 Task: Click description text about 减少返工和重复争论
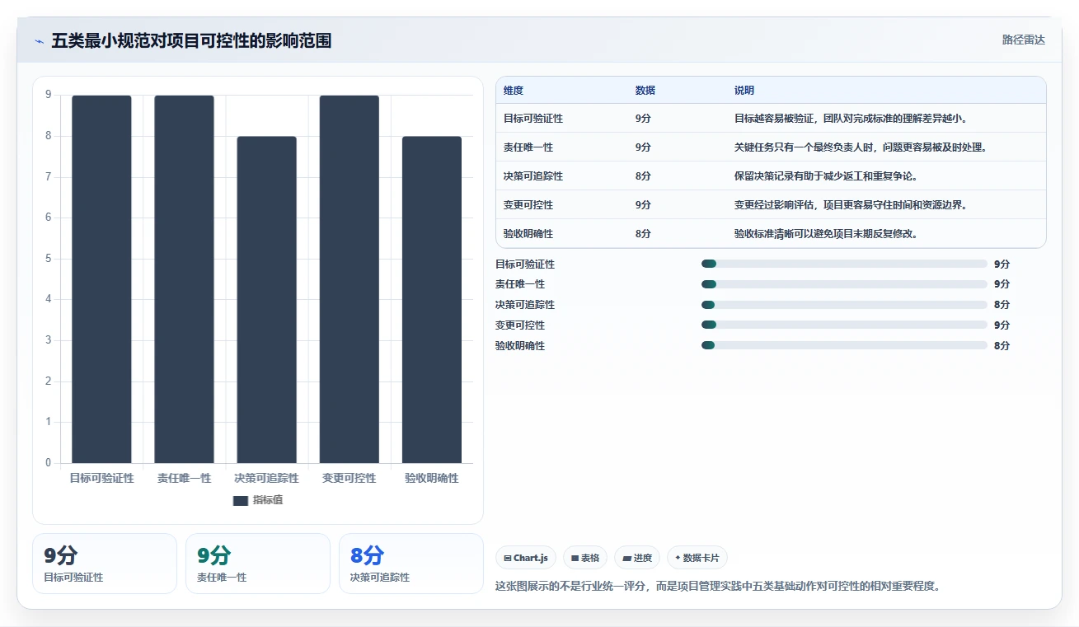coord(826,176)
